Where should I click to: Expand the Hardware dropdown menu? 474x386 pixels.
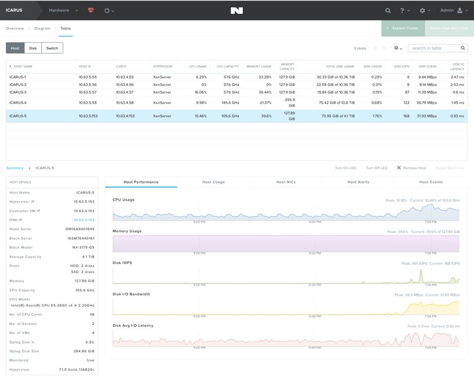point(63,10)
